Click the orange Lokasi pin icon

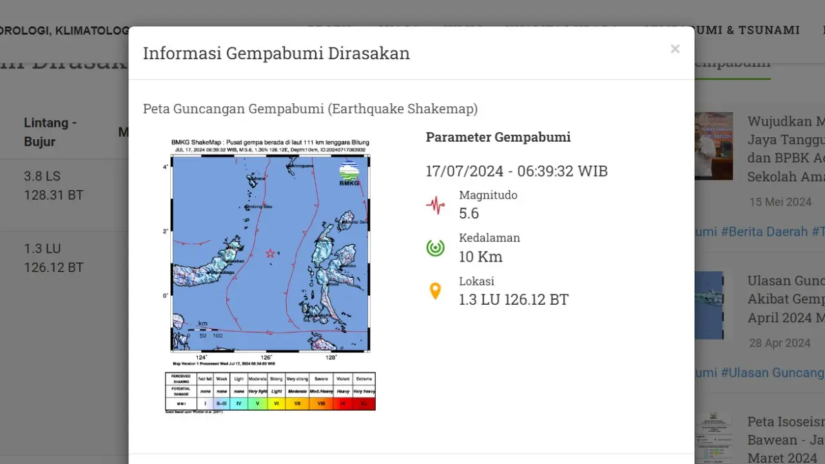(436, 291)
